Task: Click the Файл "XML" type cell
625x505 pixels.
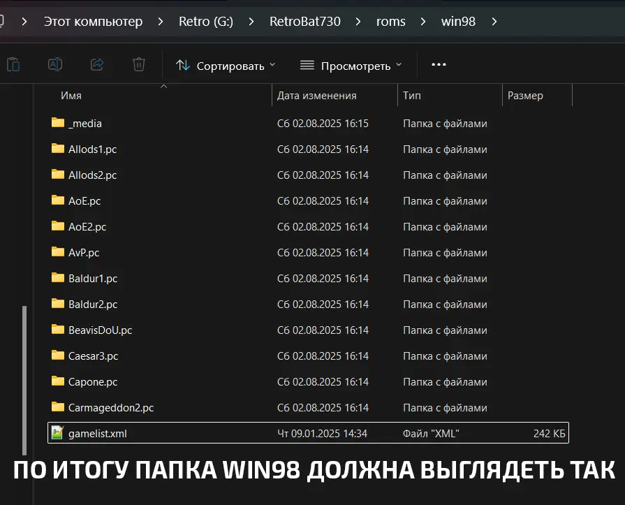Action: pos(431,433)
